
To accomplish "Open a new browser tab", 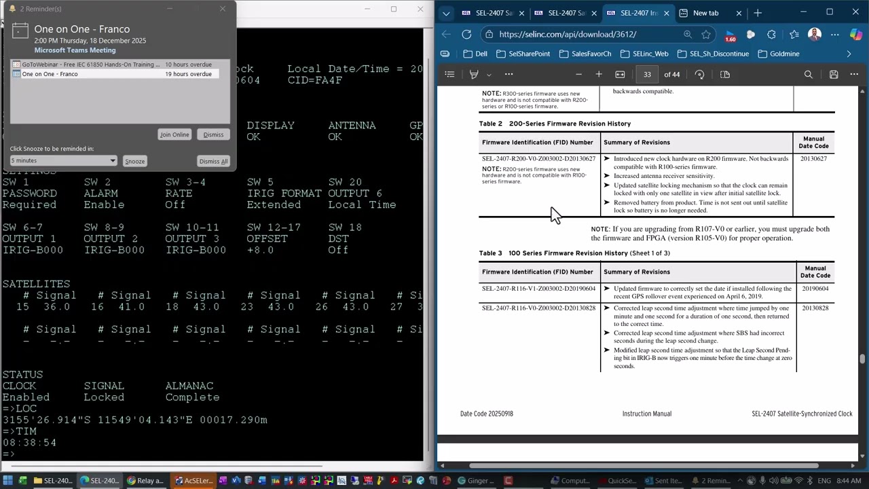I will (758, 13).
